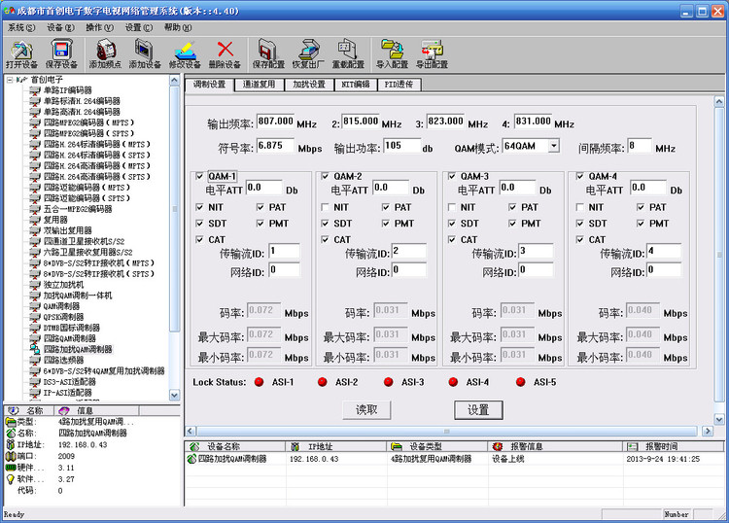Switch to the 通道复用 tab
This screenshot has height=523, width=729.
click(259, 85)
